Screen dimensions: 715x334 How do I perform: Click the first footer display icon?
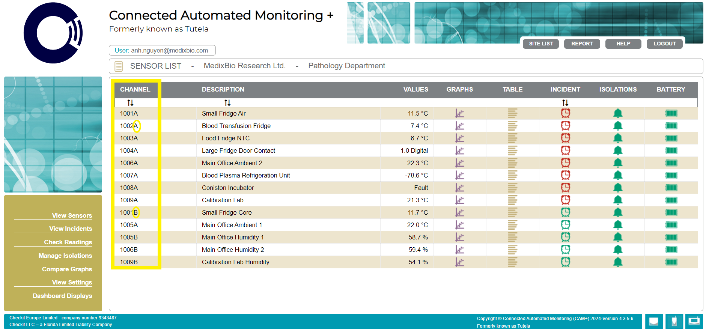click(x=653, y=322)
